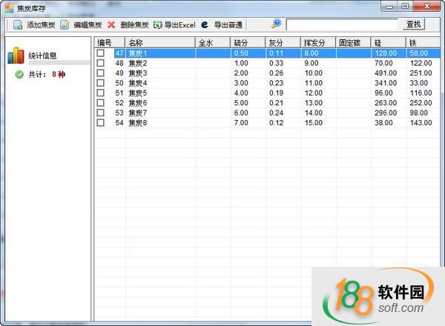Sort by the 挥发分 column header
The width and height of the screenshot is (445, 326).
coord(318,43)
